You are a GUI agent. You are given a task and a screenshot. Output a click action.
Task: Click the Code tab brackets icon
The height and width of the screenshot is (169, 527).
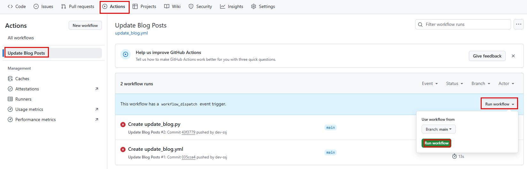tap(10, 6)
